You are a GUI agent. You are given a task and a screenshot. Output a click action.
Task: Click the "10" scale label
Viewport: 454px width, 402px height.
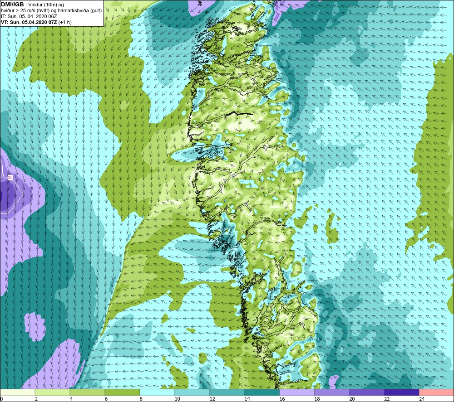177,399
